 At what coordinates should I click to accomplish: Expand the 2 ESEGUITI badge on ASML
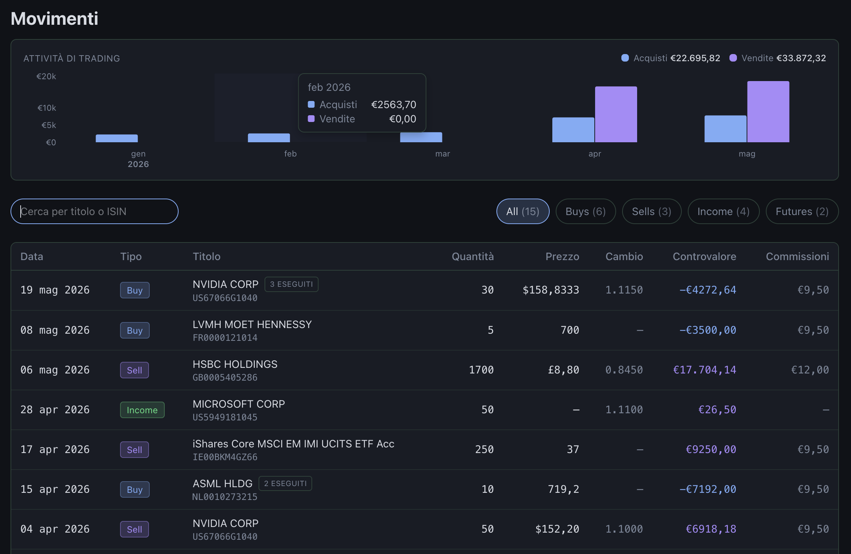click(x=285, y=483)
